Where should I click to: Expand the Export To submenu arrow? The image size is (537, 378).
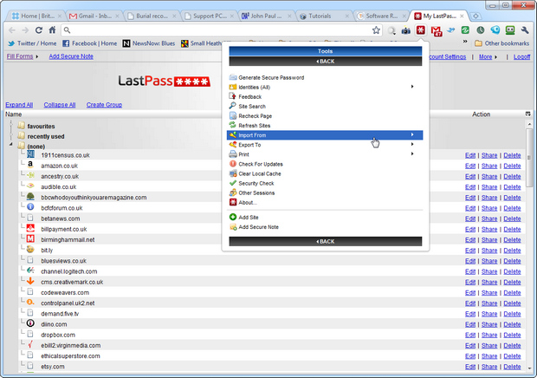tap(412, 144)
